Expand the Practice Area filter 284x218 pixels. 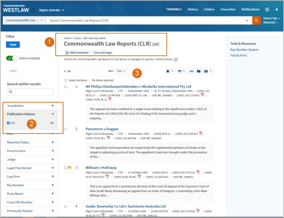pos(53,151)
